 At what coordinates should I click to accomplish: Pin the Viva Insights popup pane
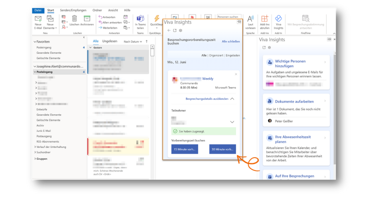[239, 22]
